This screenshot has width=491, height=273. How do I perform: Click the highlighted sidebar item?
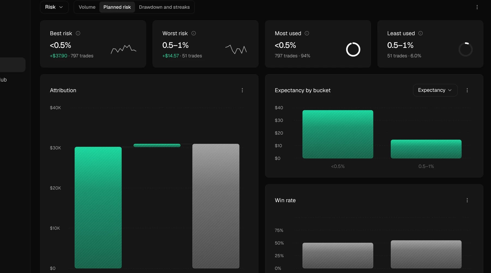(x=13, y=65)
